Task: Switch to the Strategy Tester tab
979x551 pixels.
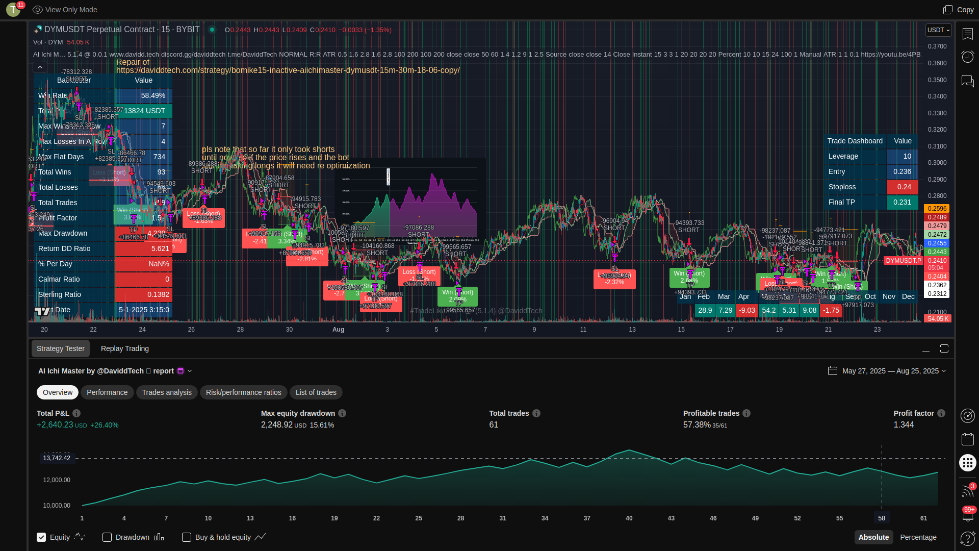Action: pos(61,348)
